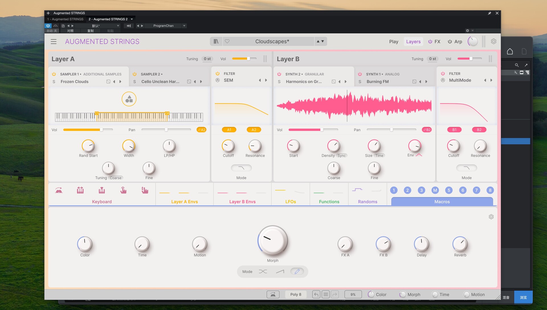
Task: Click the sampler mix circle icon in Layer A
Action: tap(129, 99)
